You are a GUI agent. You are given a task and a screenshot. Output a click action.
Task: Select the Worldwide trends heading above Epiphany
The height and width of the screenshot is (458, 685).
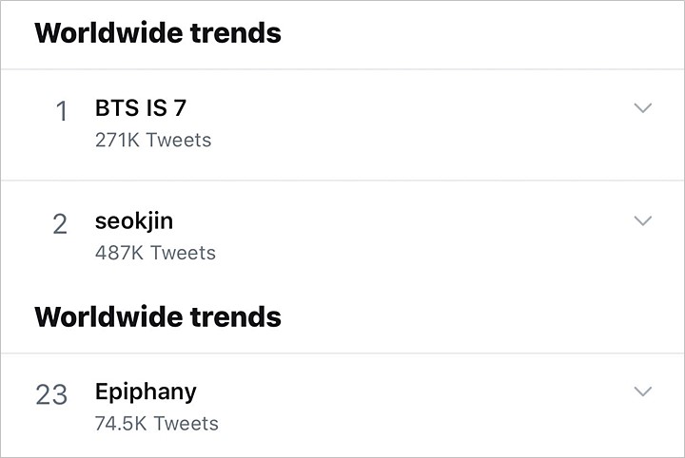158,316
